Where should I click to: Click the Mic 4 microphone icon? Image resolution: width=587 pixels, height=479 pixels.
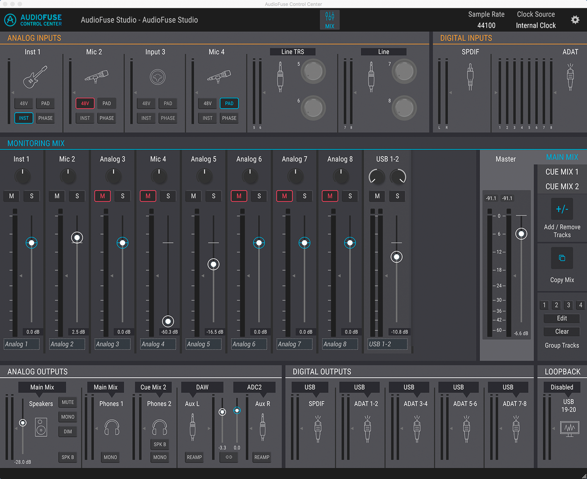pos(219,76)
